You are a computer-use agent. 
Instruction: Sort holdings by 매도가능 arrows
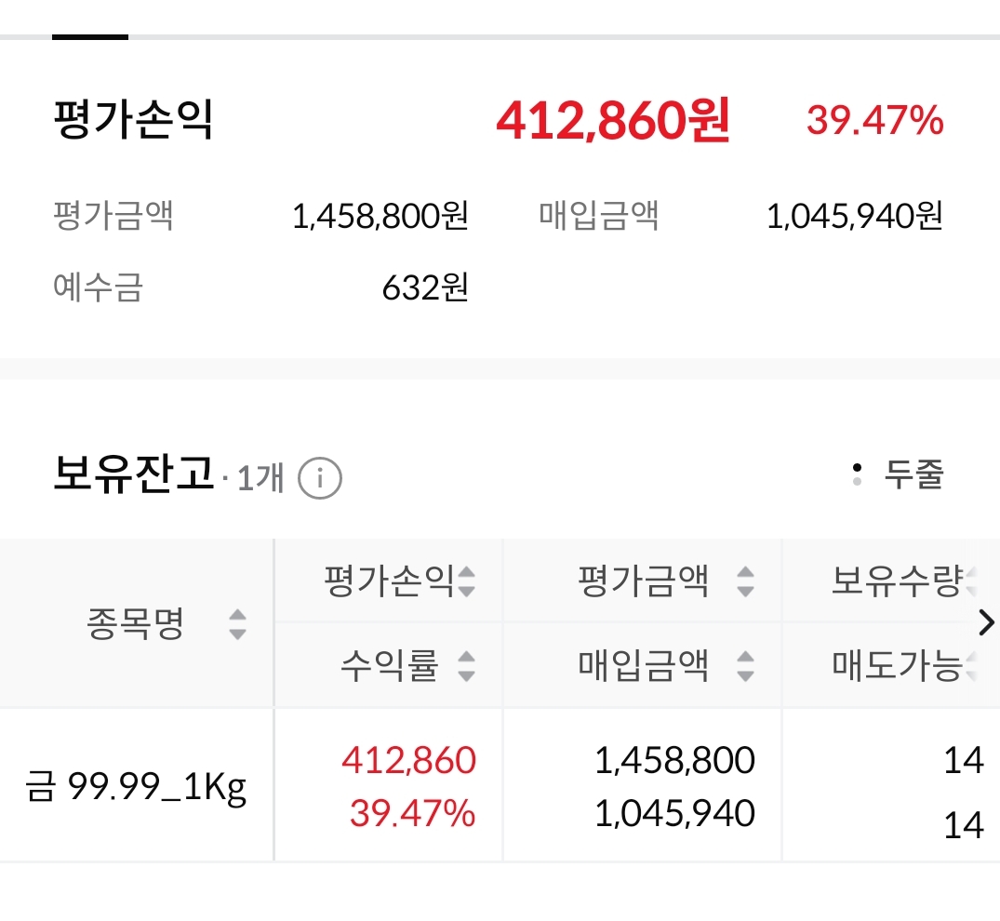click(970, 666)
